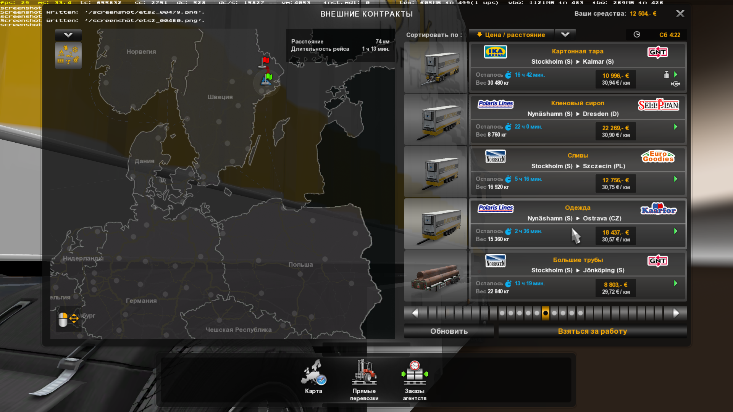Image resolution: width=733 pixels, height=412 pixels.
Task: Click the red destination flag on map
Action: pos(265,62)
